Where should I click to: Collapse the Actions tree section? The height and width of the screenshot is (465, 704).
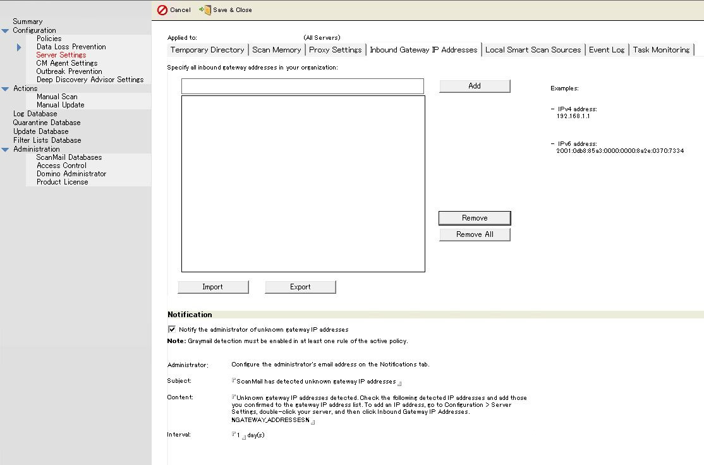(x=6, y=89)
